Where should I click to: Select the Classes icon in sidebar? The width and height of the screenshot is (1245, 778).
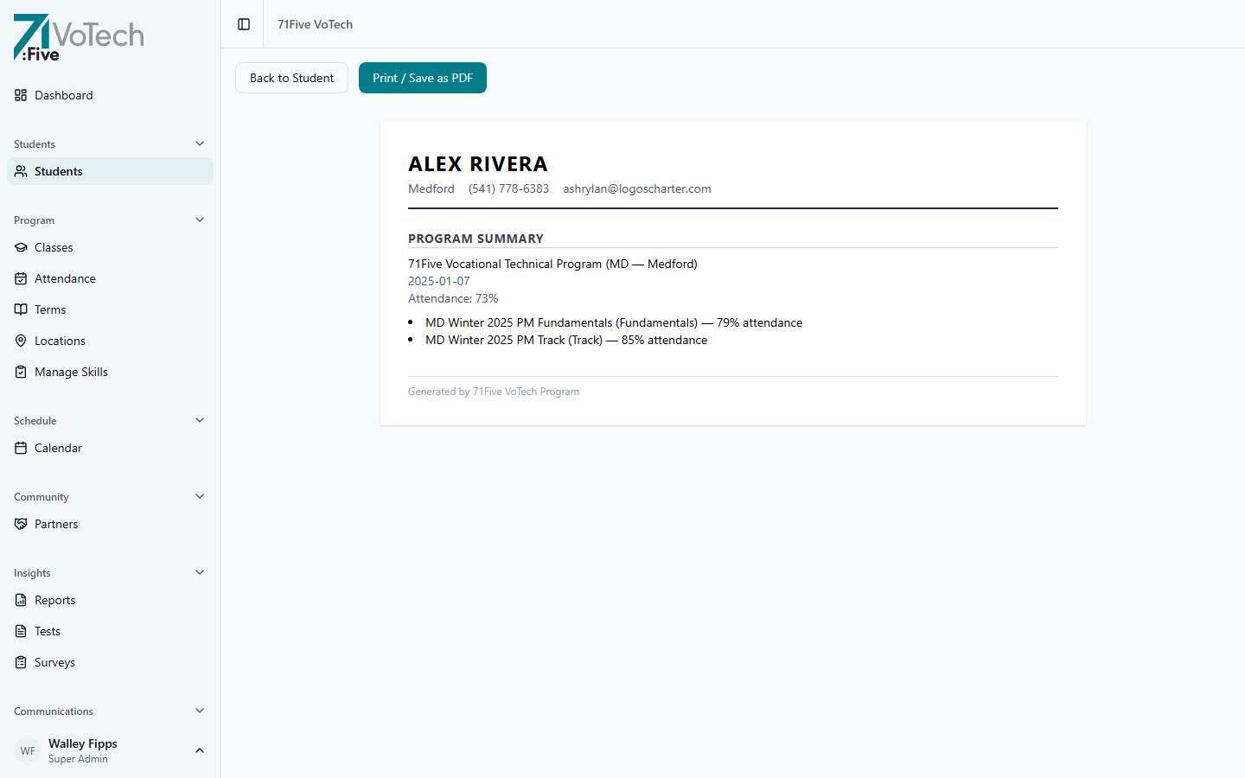coord(20,247)
